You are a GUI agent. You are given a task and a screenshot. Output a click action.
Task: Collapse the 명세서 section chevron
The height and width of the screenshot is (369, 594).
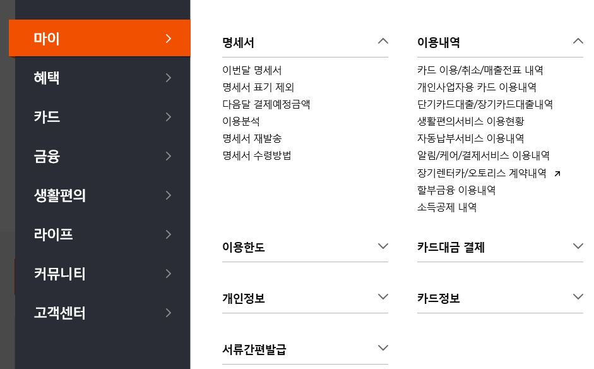(x=383, y=41)
